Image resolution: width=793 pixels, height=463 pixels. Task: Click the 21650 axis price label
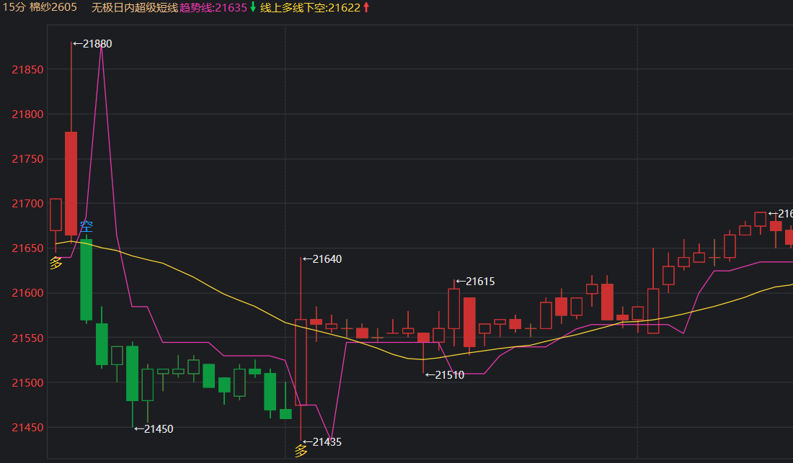point(28,248)
